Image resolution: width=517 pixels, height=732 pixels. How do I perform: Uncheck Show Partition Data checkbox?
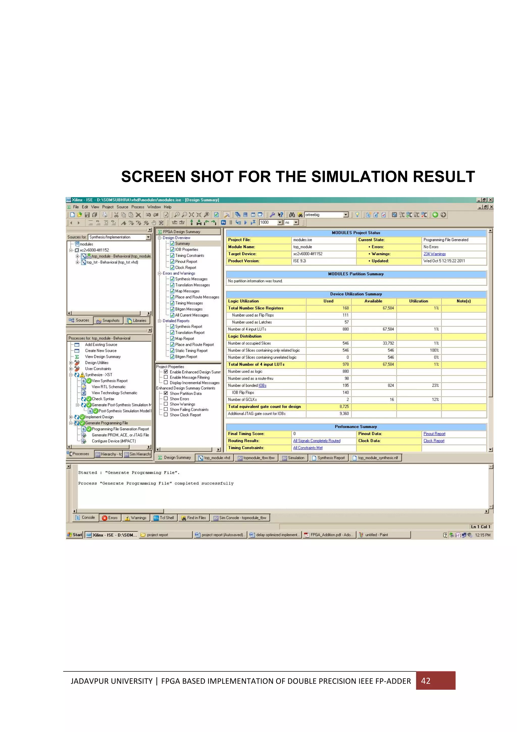[x=166, y=393]
